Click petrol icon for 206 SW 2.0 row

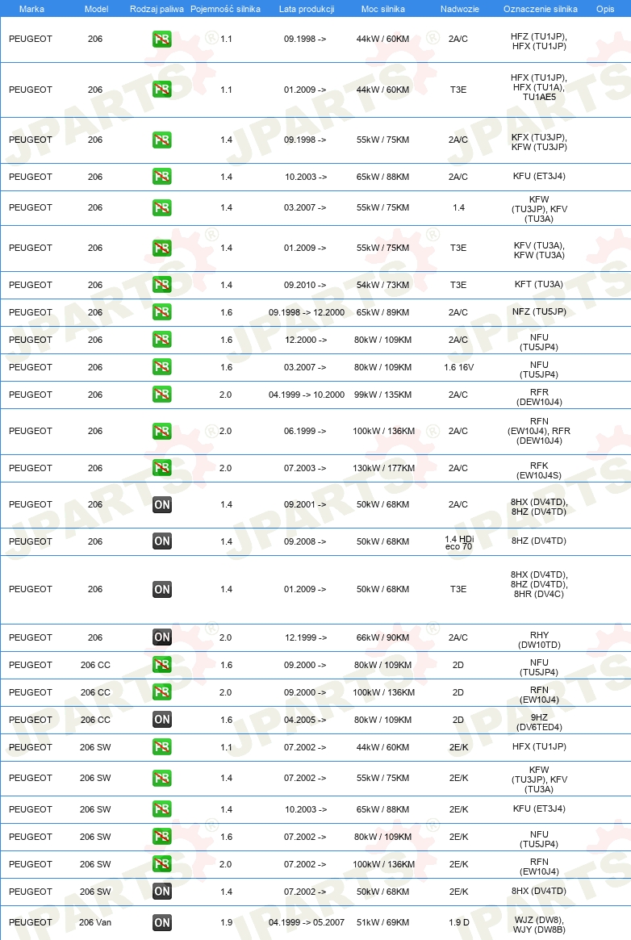(x=162, y=864)
